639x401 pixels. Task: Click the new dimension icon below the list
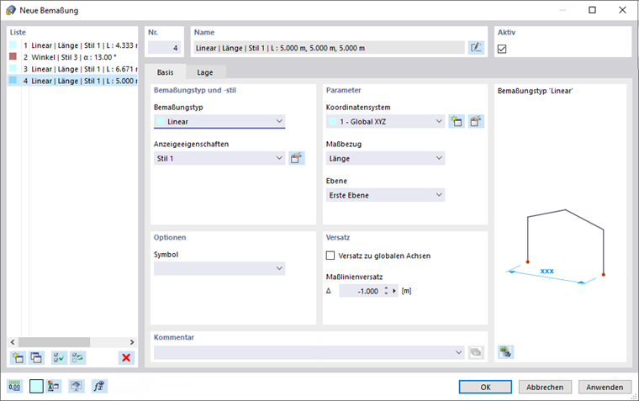[17, 357]
